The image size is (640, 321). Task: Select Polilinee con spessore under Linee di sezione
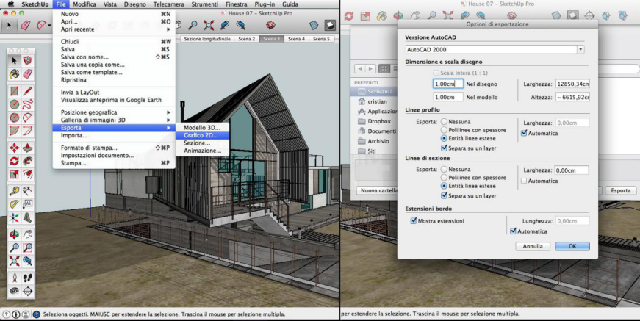tap(444, 178)
